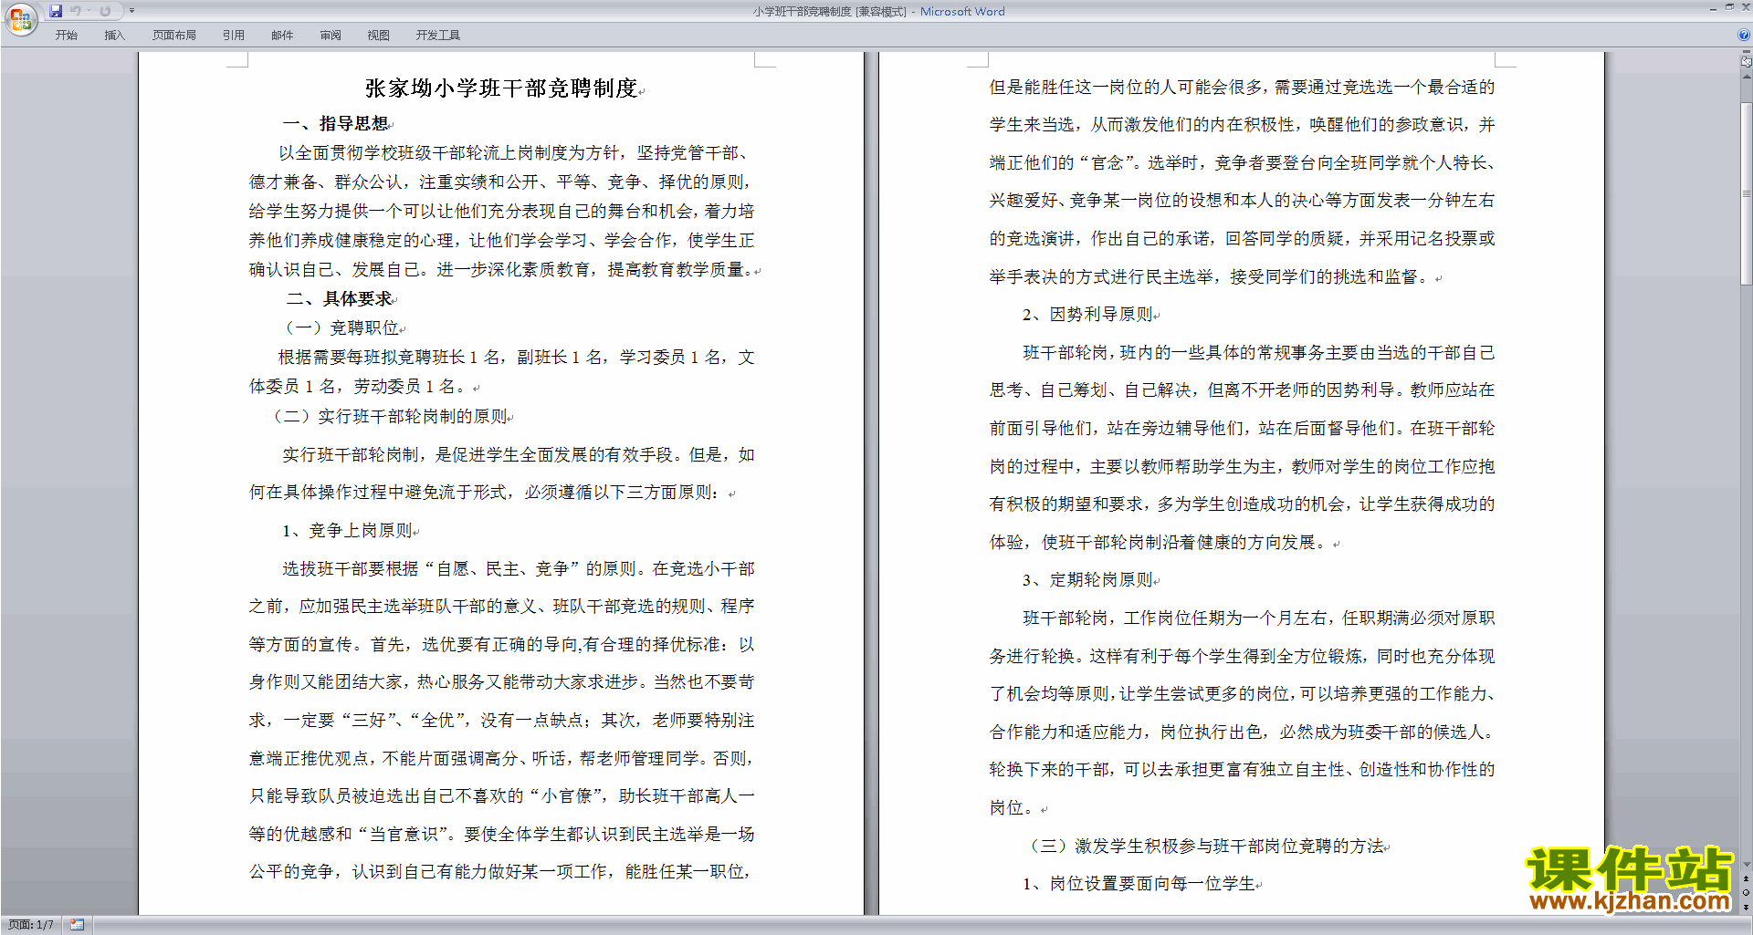Click the line starting 班干部轮岗，工作岗位任期
This screenshot has width=1753, height=935.
pos(1259,618)
